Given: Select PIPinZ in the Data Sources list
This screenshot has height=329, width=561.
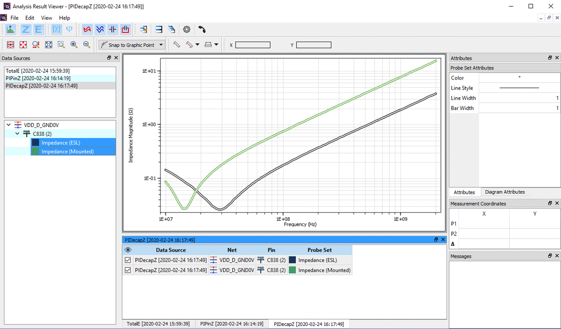Looking at the screenshot, I should [x=60, y=78].
